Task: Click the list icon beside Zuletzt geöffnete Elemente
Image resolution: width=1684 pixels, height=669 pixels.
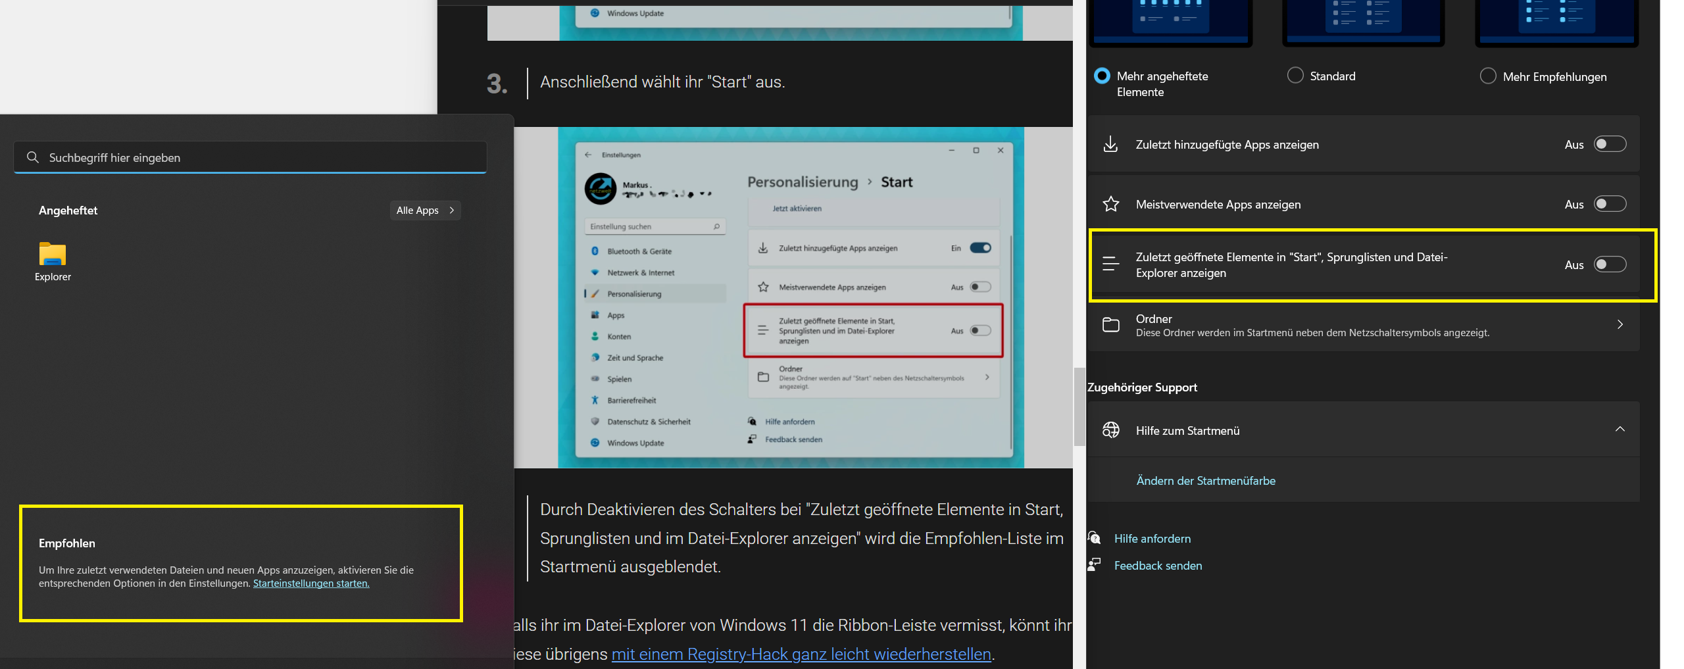Action: [1110, 264]
